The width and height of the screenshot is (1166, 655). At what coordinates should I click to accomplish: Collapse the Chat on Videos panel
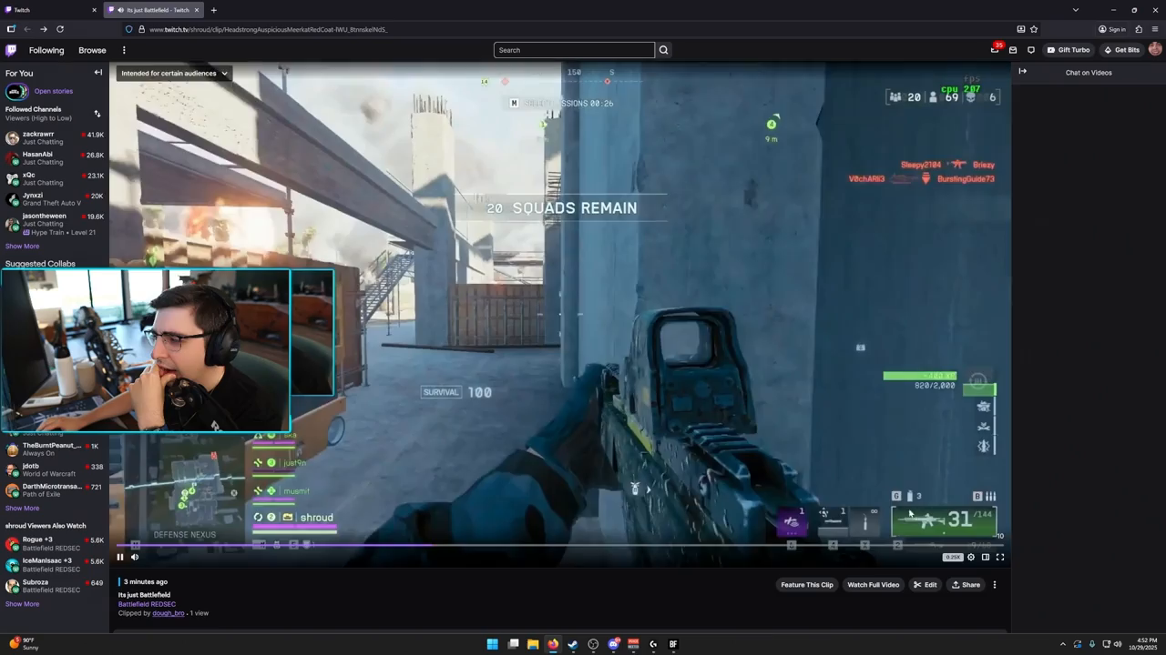point(1022,71)
